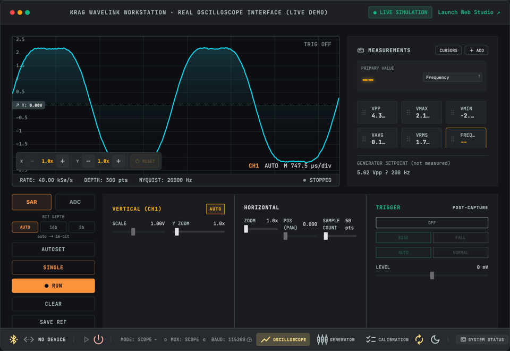Click the measurements ruler icon
Screen dimensions: 510x351
[361, 51]
